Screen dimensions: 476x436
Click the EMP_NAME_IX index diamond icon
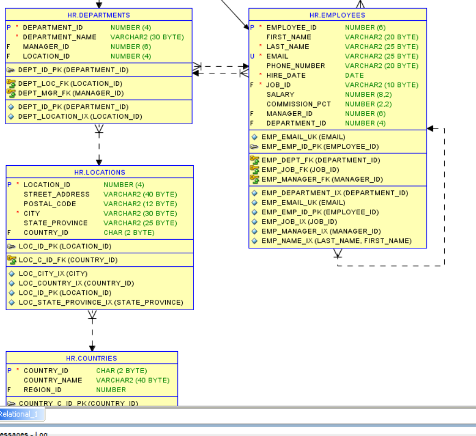(254, 241)
